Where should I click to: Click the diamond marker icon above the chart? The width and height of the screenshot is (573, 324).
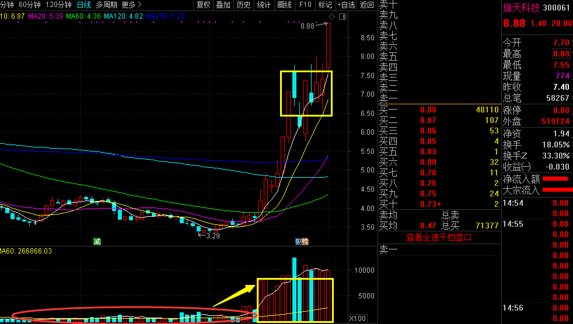331,17
